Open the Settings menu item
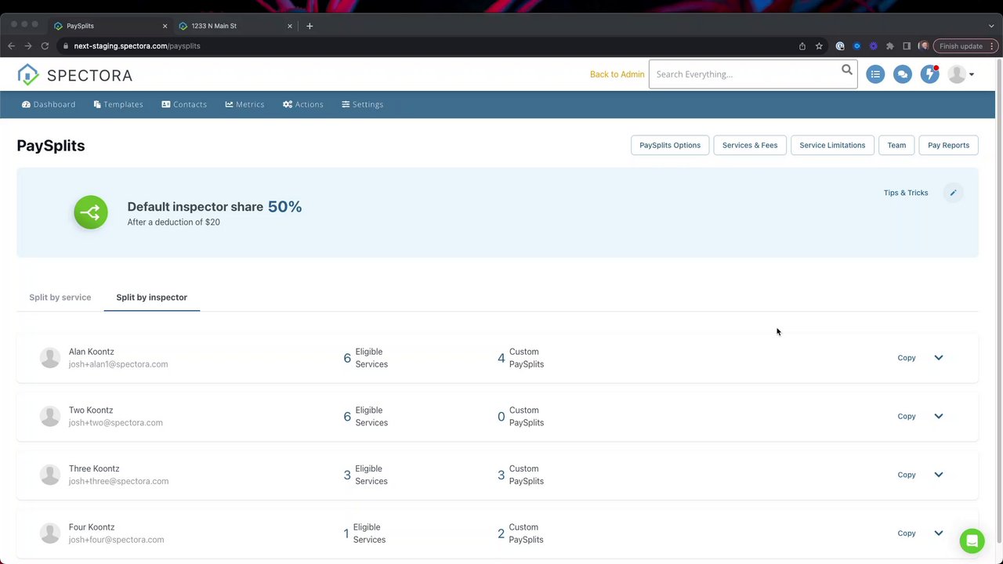Image resolution: width=1003 pixels, height=564 pixels. click(362, 104)
